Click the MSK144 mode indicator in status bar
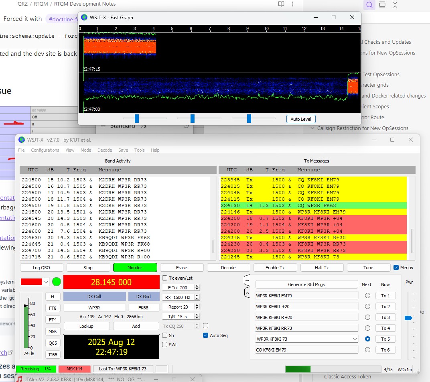Viewport: 430px width, 382px height. 75,369
